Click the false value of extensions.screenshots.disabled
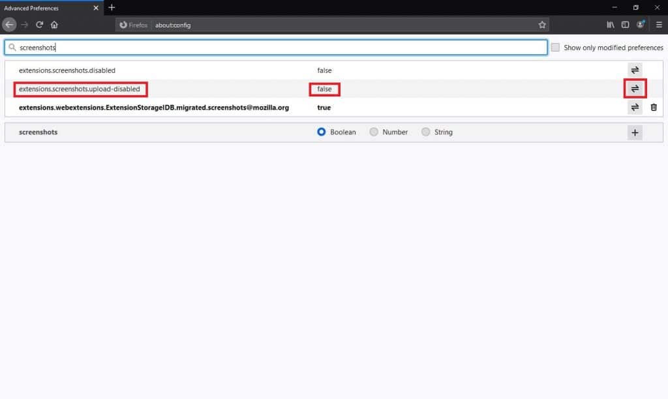 coord(324,70)
